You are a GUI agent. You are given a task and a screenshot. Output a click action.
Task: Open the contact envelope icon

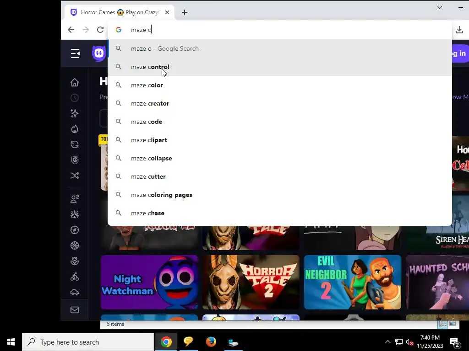(75, 310)
